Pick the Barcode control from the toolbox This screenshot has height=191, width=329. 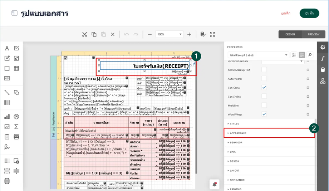point(7,103)
